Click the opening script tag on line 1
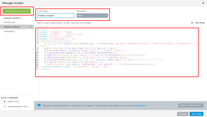 [44, 30]
